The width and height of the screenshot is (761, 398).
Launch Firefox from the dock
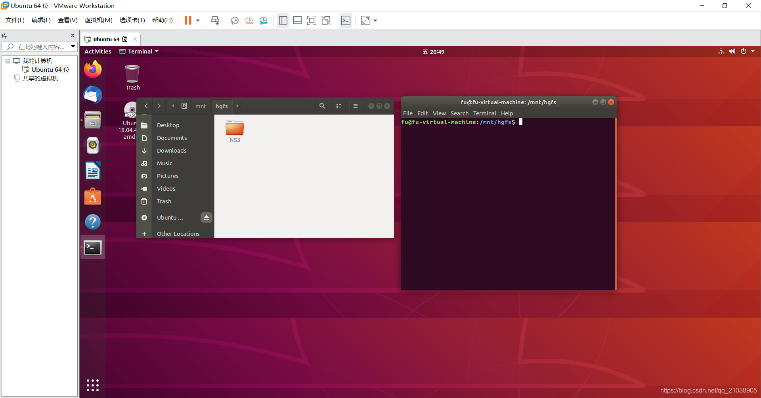point(93,69)
